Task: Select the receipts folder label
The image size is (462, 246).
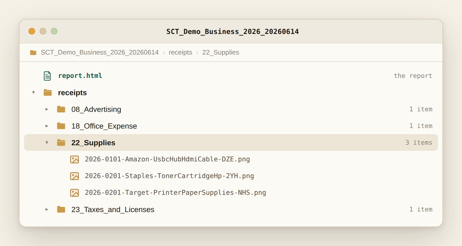Action: click(72, 93)
